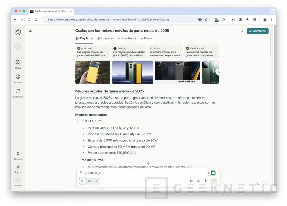Go forward with browser forward arrow

[x=22, y=20]
